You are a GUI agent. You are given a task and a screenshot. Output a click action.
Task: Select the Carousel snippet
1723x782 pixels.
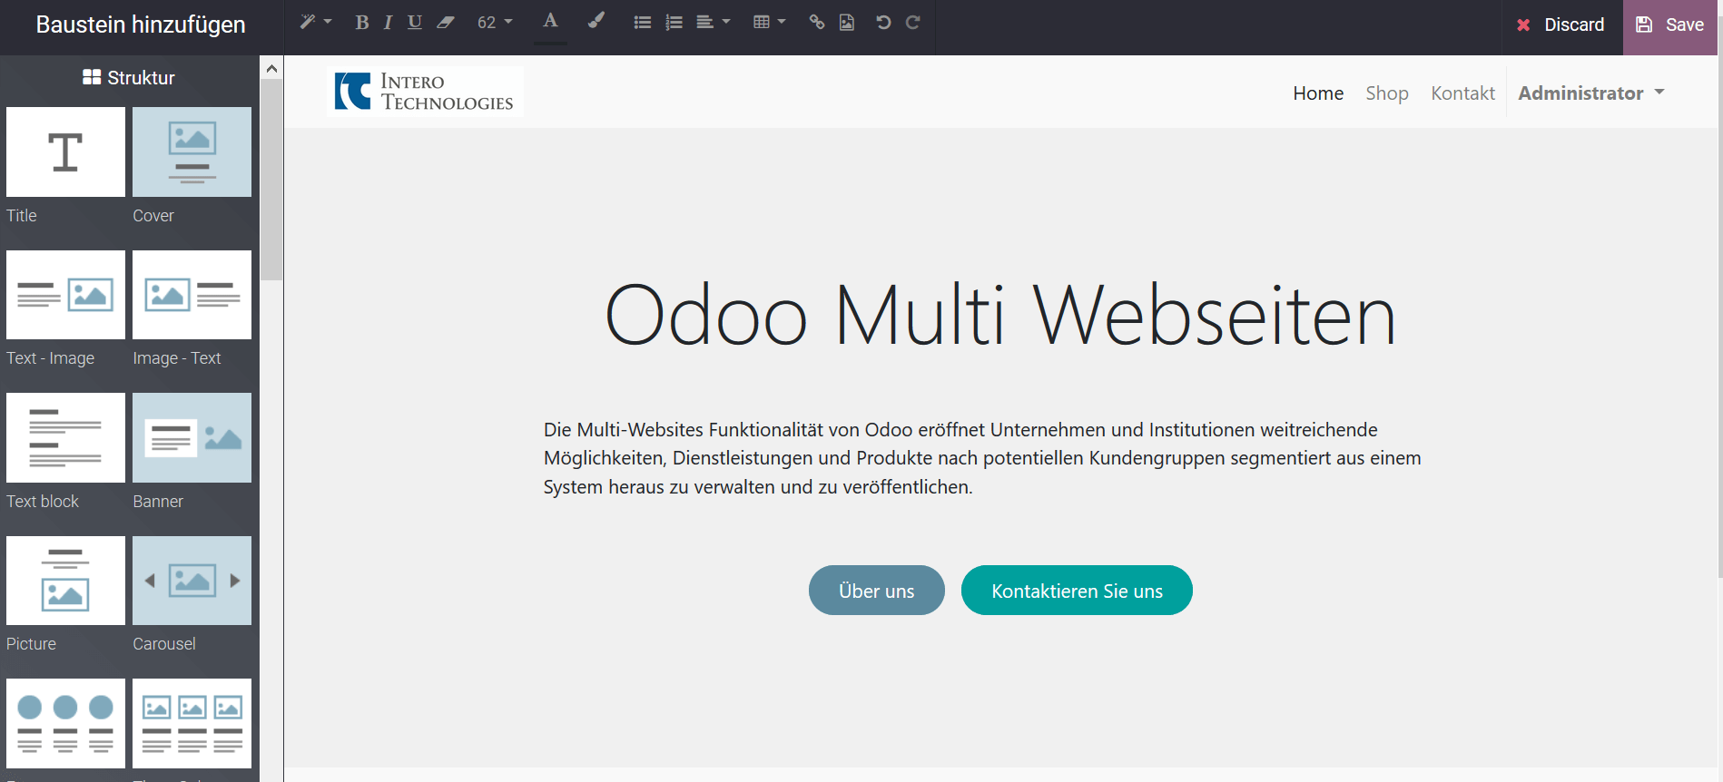click(192, 581)
